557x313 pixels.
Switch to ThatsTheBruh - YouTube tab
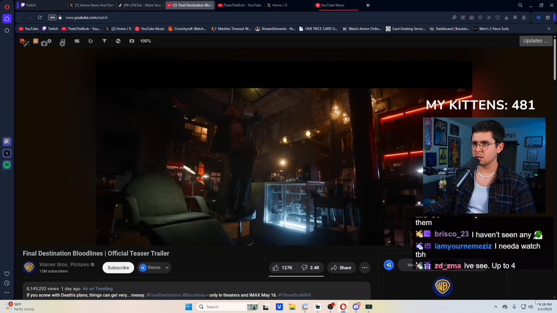pos(239,5)
